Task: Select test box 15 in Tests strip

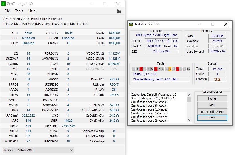Action: [188, 69]
